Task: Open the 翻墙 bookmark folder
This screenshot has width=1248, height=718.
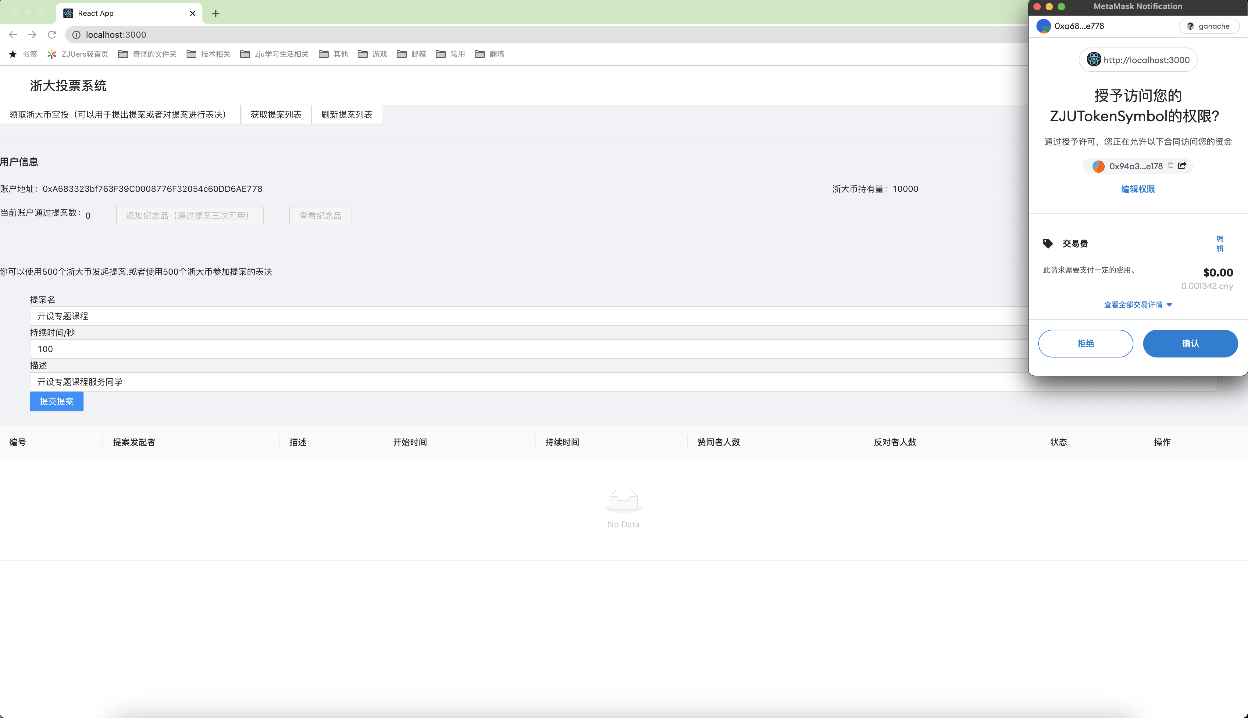Action: [489, 54]
